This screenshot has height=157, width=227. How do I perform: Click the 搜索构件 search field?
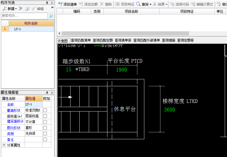point(24,16)
